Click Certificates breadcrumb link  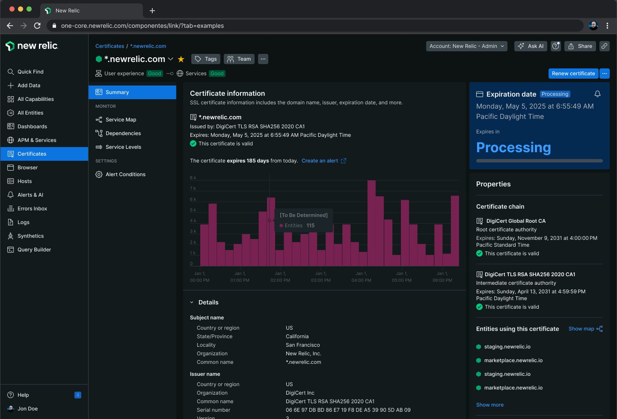110,46
